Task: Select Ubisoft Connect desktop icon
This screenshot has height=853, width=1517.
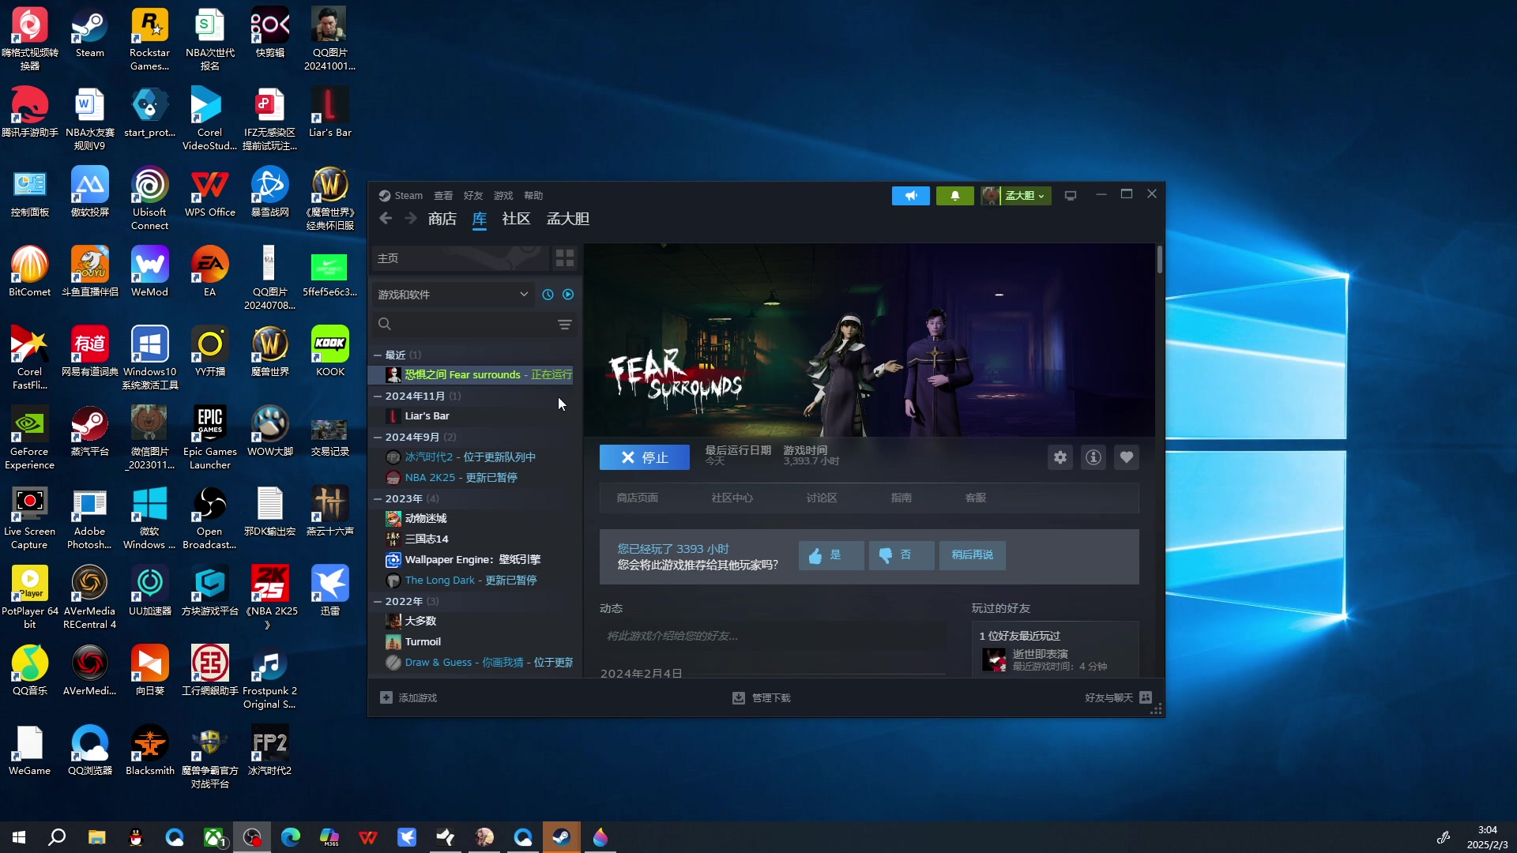Action: (x=149, y=198)
